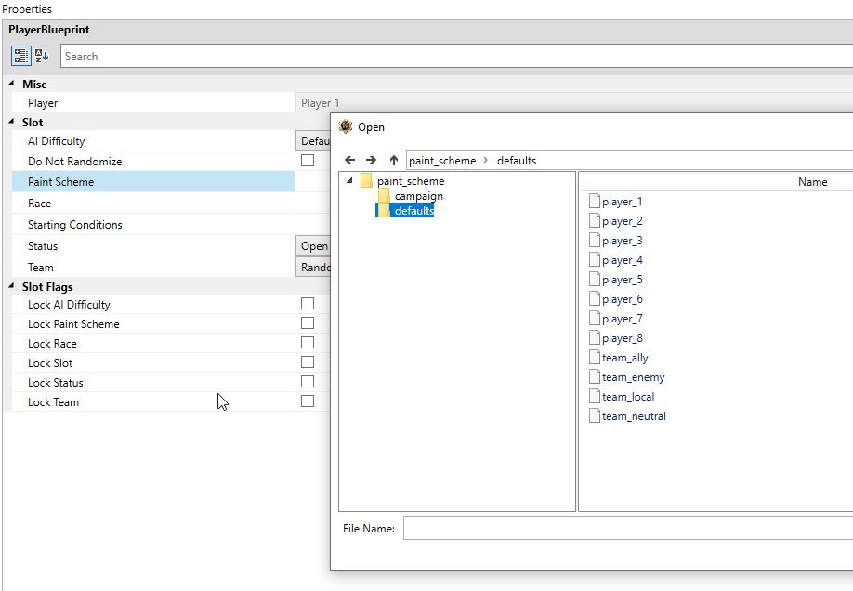The width and height of the screenshot is (853, 591).
Task: Select the Race property row
Action: coord(153,203)
